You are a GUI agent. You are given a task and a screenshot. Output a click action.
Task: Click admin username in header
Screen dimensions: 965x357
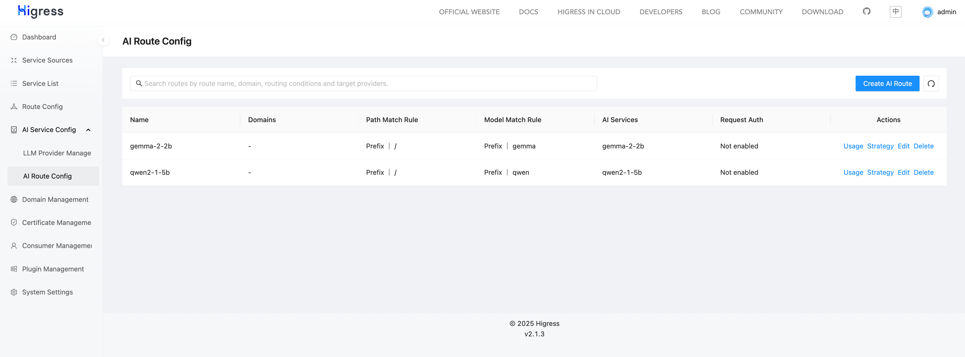click(x=946, y=12)
